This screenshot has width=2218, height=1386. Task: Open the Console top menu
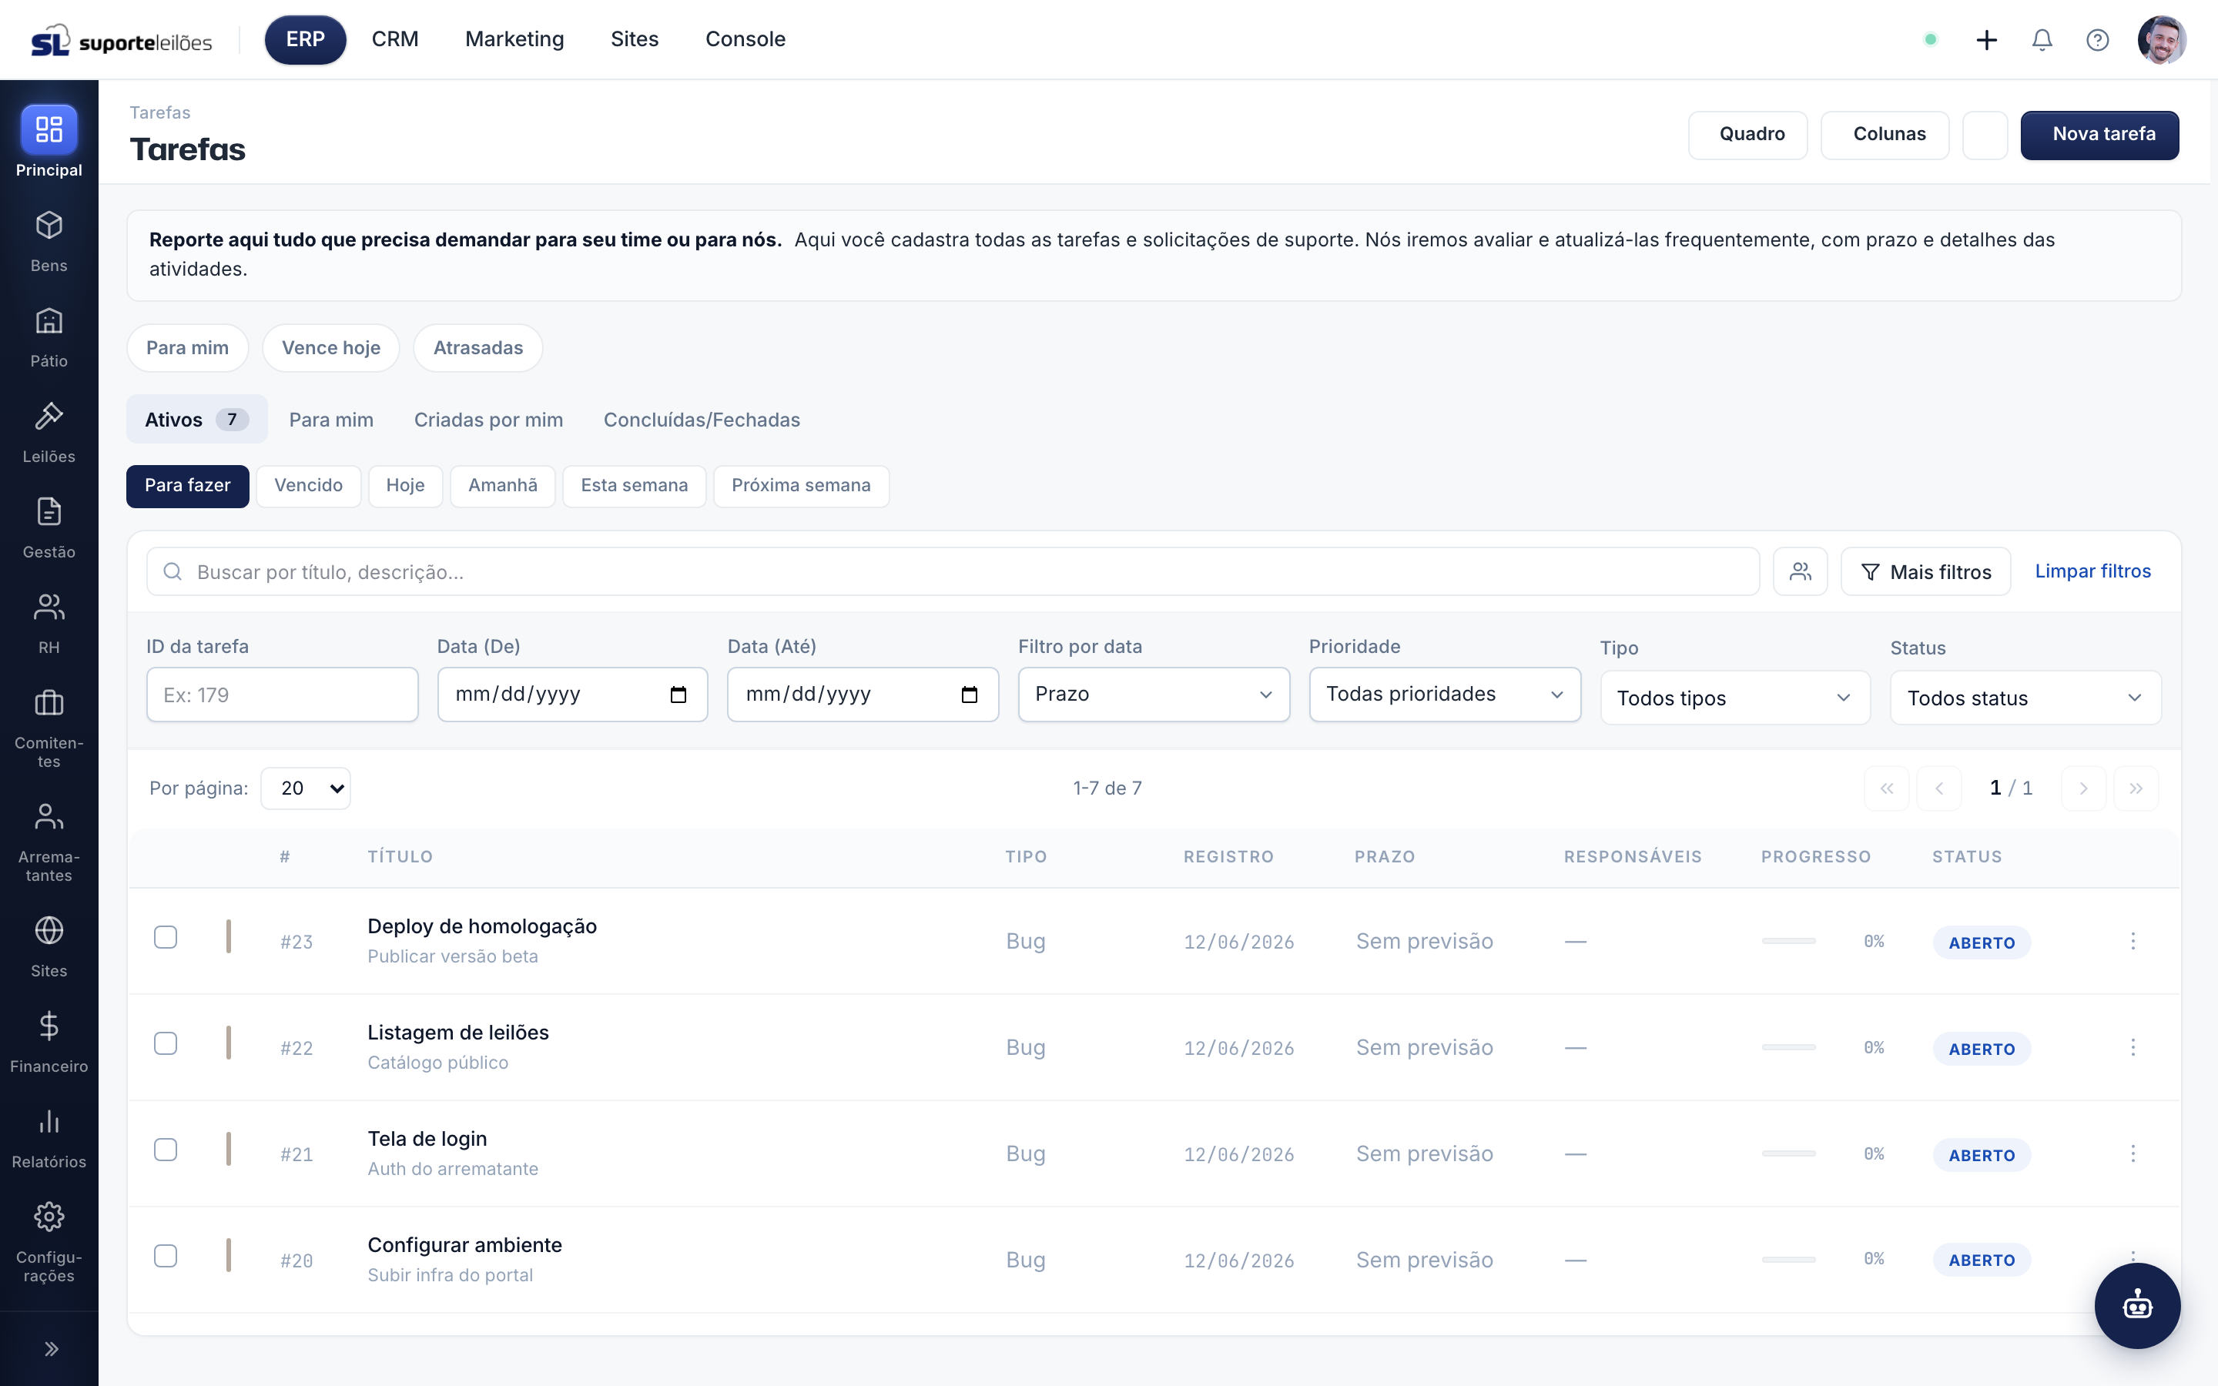coord(745,39)
